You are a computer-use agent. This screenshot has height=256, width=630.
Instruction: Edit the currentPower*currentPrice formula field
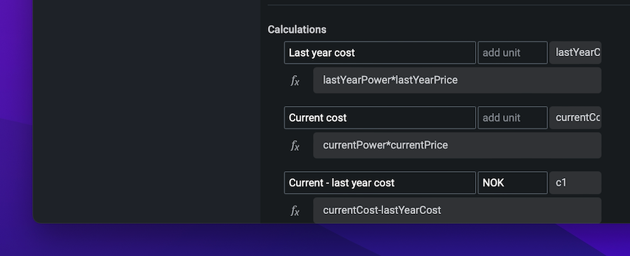457,145
